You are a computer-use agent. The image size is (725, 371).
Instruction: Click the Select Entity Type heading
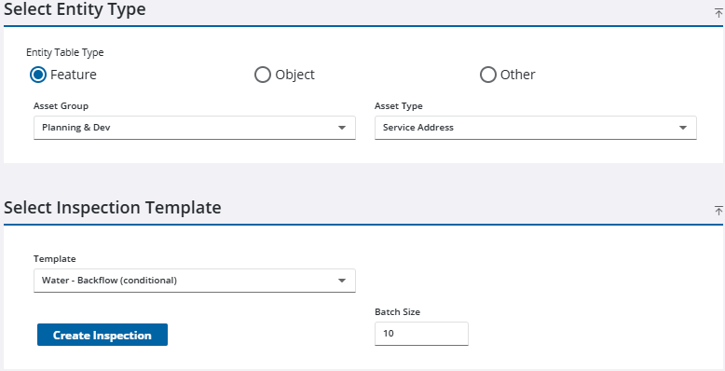coord(75,8)
